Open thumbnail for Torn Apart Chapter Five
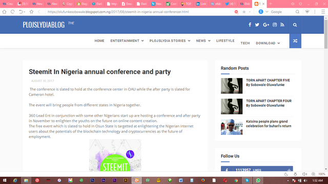Image resolution: width=328 pixels, height=184 pixels. click(x=232, y=86)
